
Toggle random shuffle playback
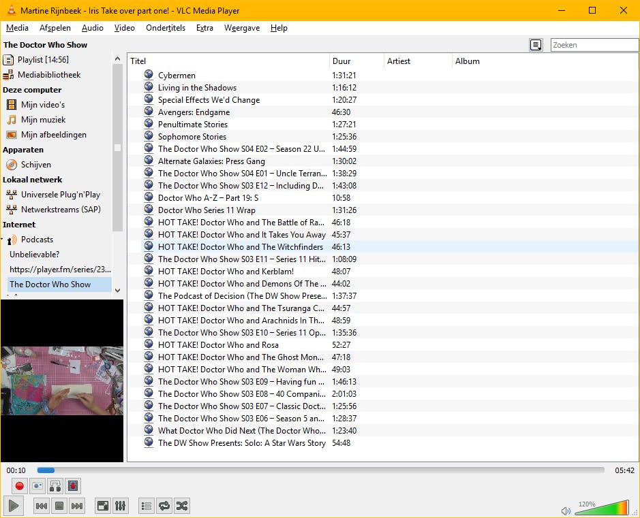point(182,506)
